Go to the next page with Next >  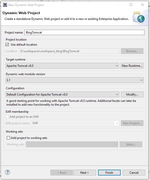[x=85, y=172]
